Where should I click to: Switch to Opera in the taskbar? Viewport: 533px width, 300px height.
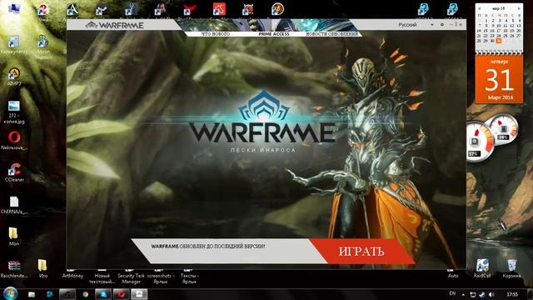click(121, 294)
